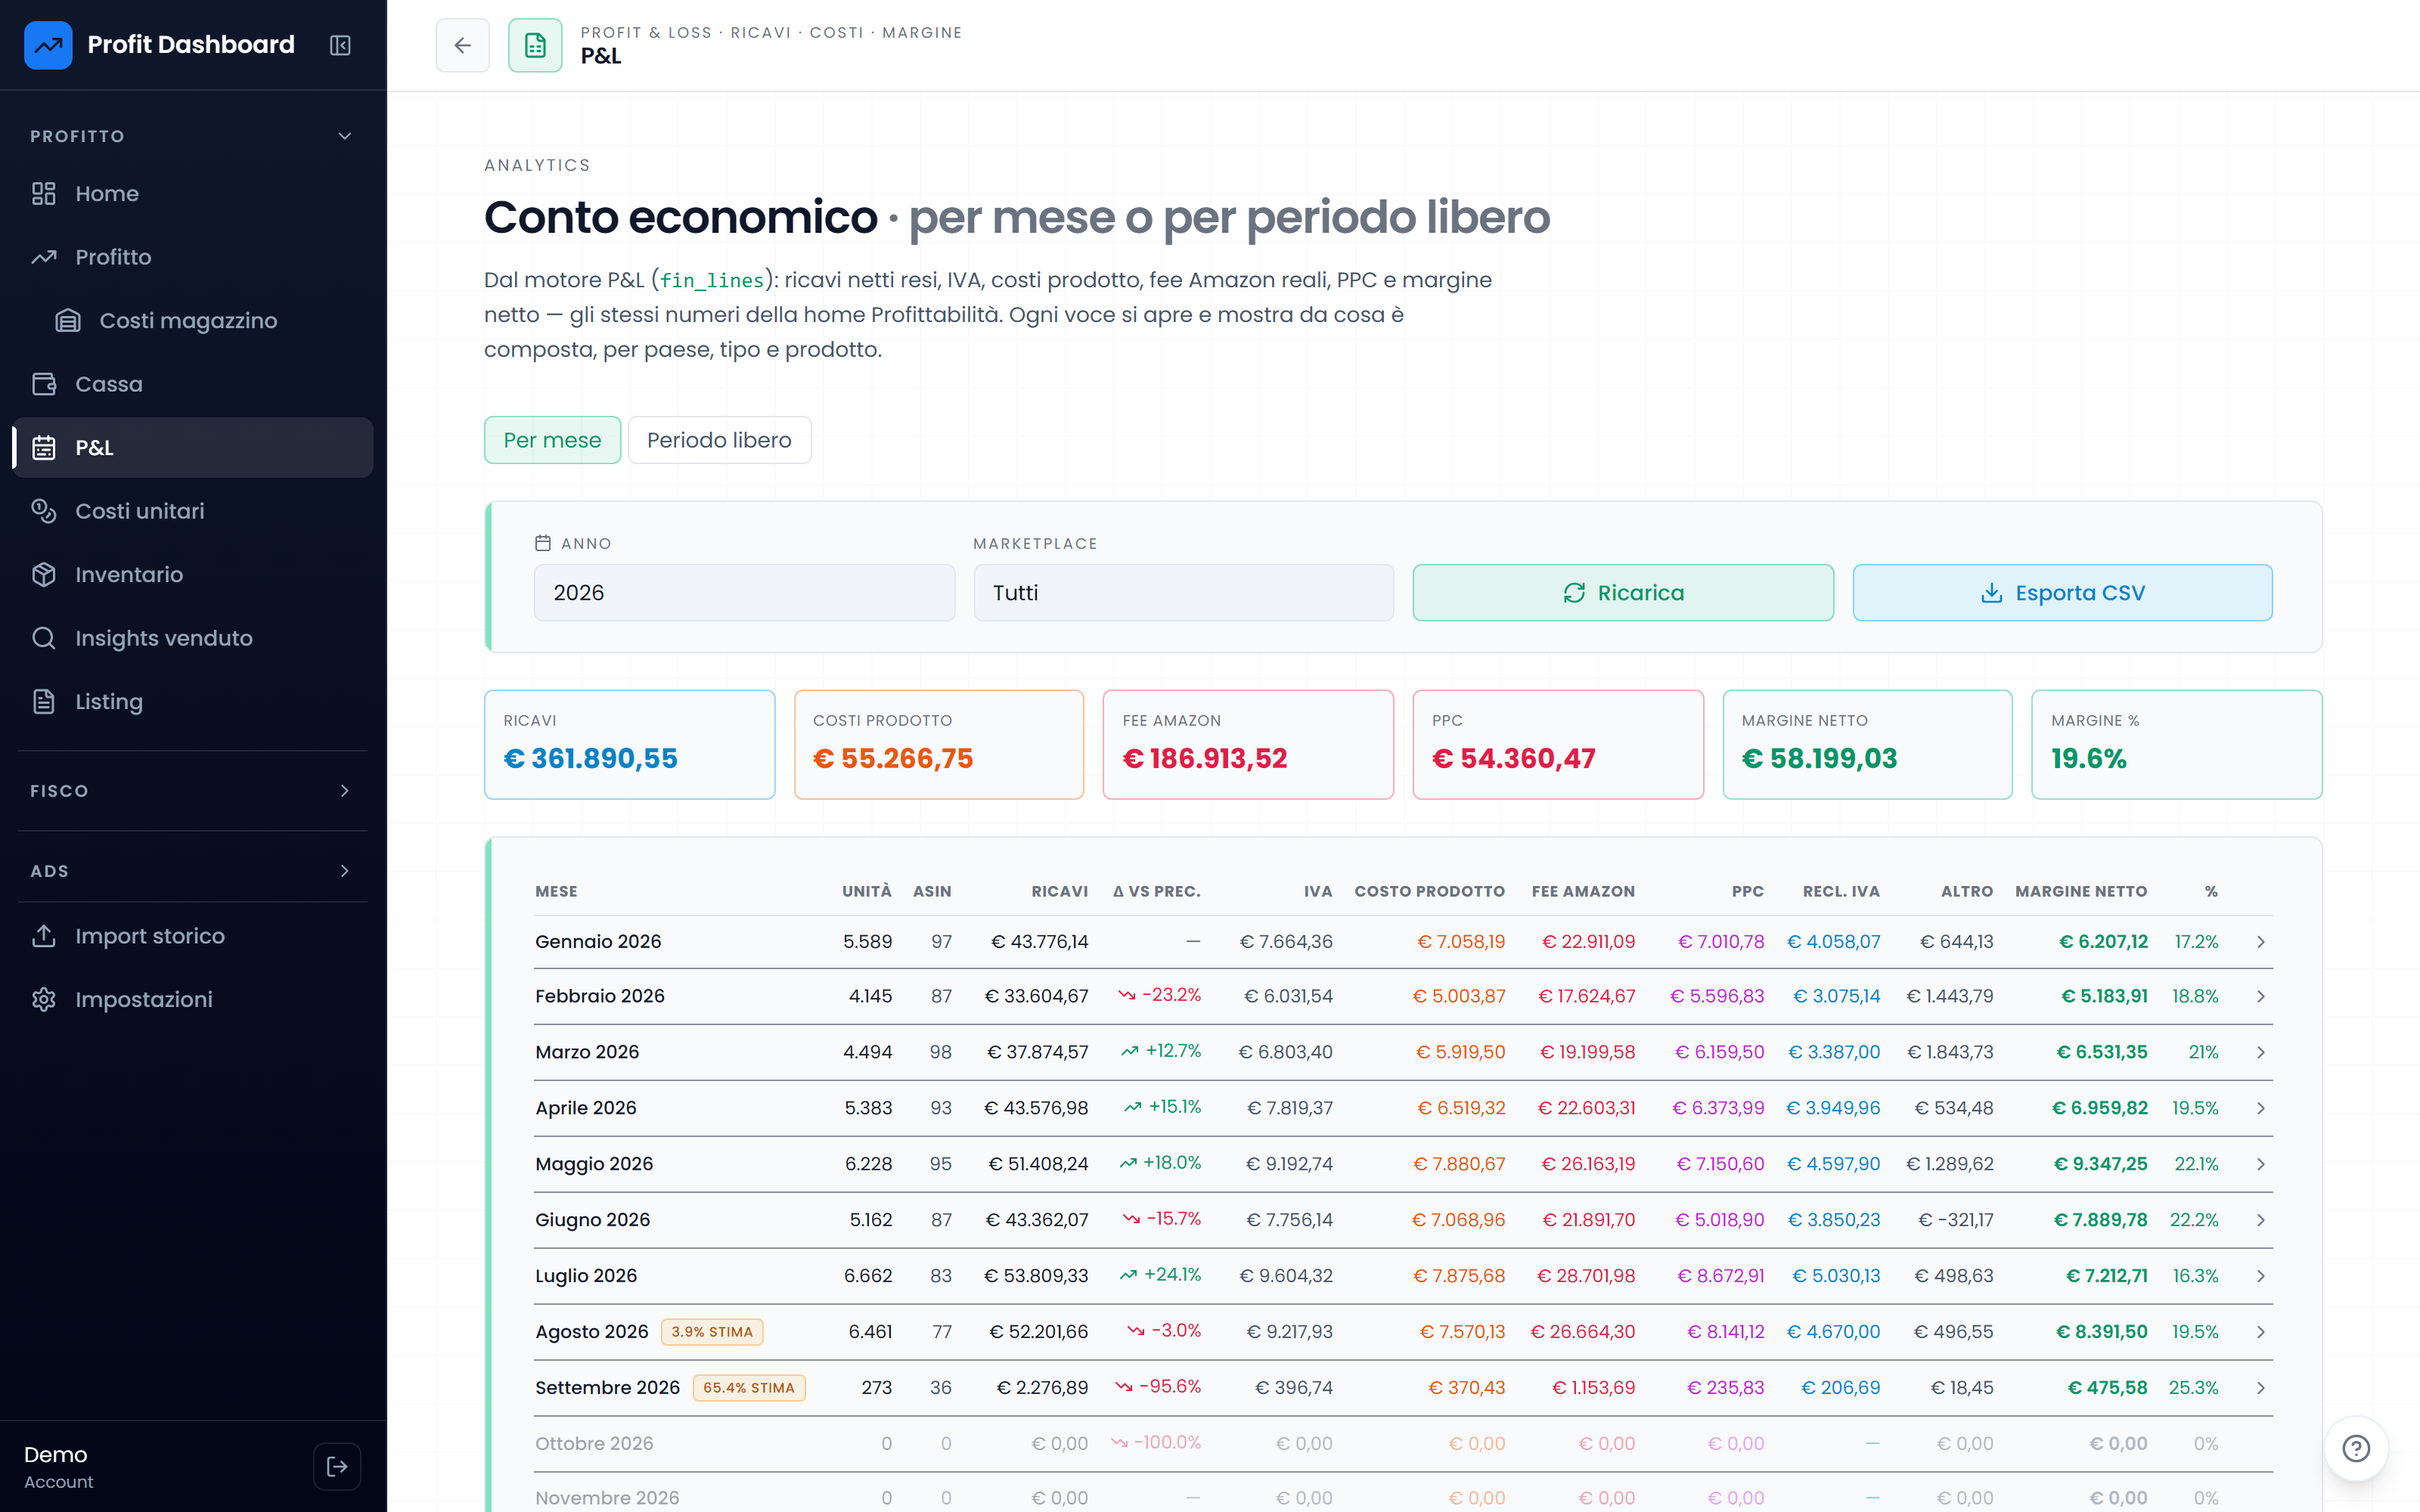Open Costi unitari page
The height and width of the screenshot is (1512, 2420).
193,511
